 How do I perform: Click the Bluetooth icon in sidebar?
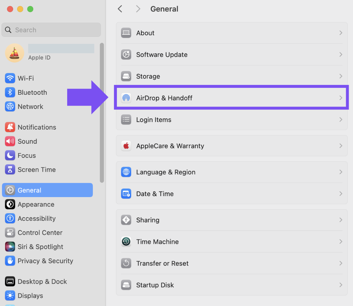coord(10,92)
